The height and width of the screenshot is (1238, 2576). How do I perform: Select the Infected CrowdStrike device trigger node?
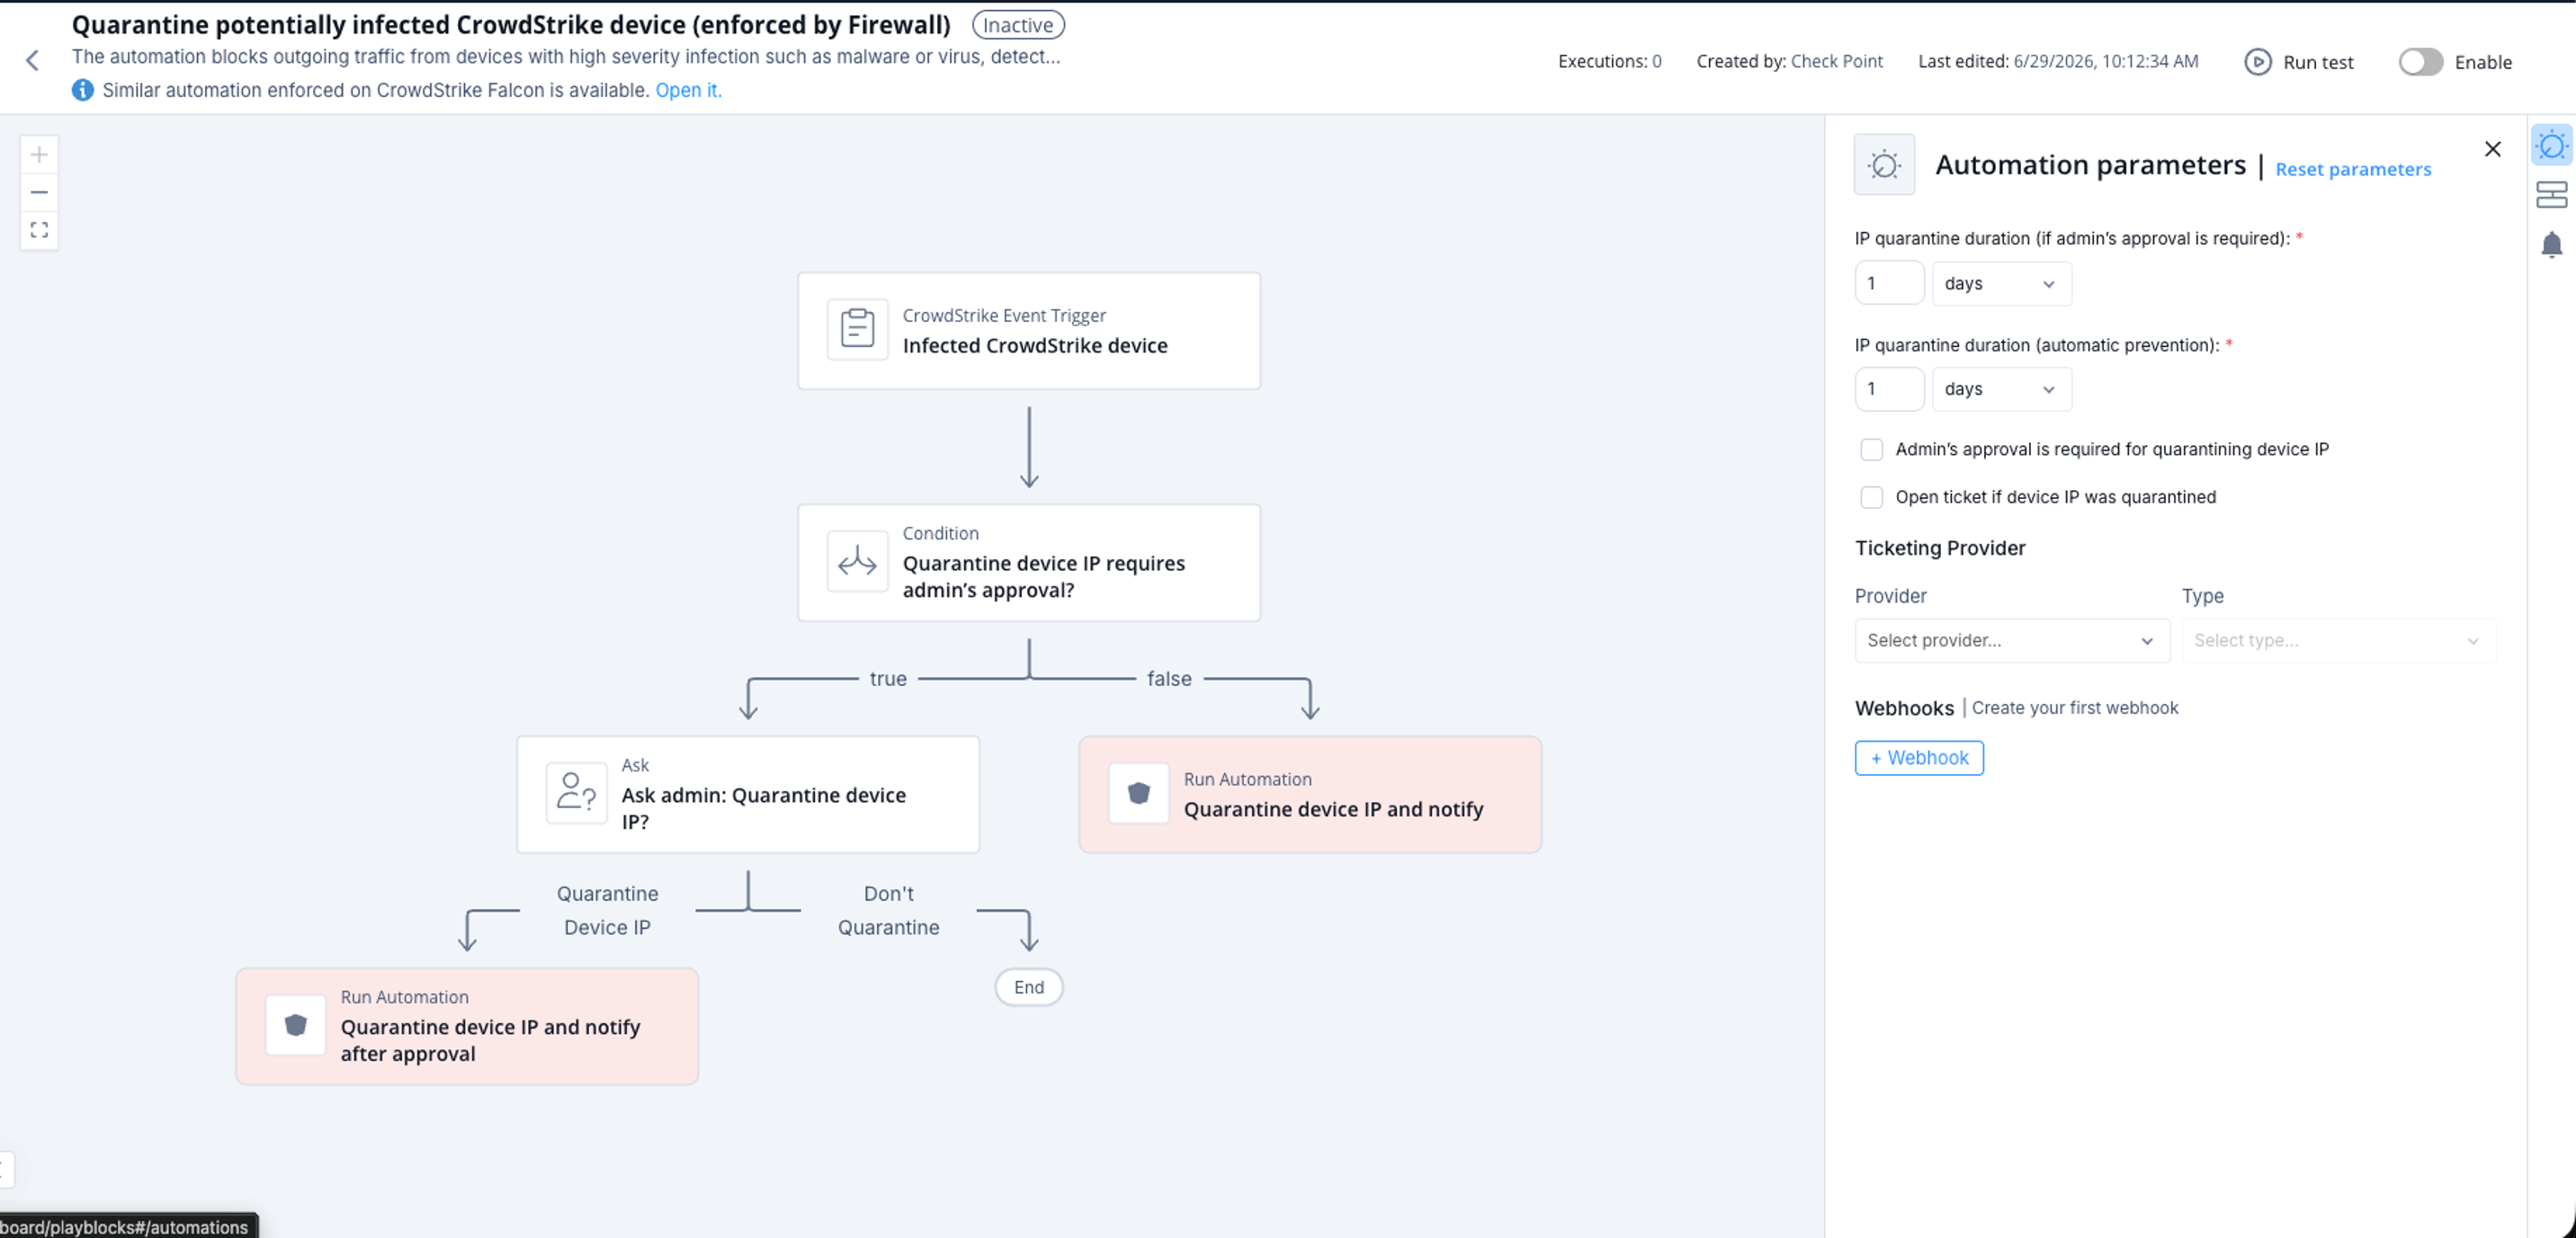tap(1029, 331)
